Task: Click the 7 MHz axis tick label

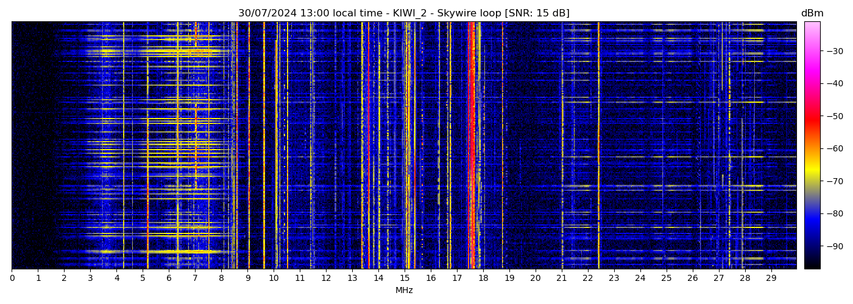Action: (195, 278)
